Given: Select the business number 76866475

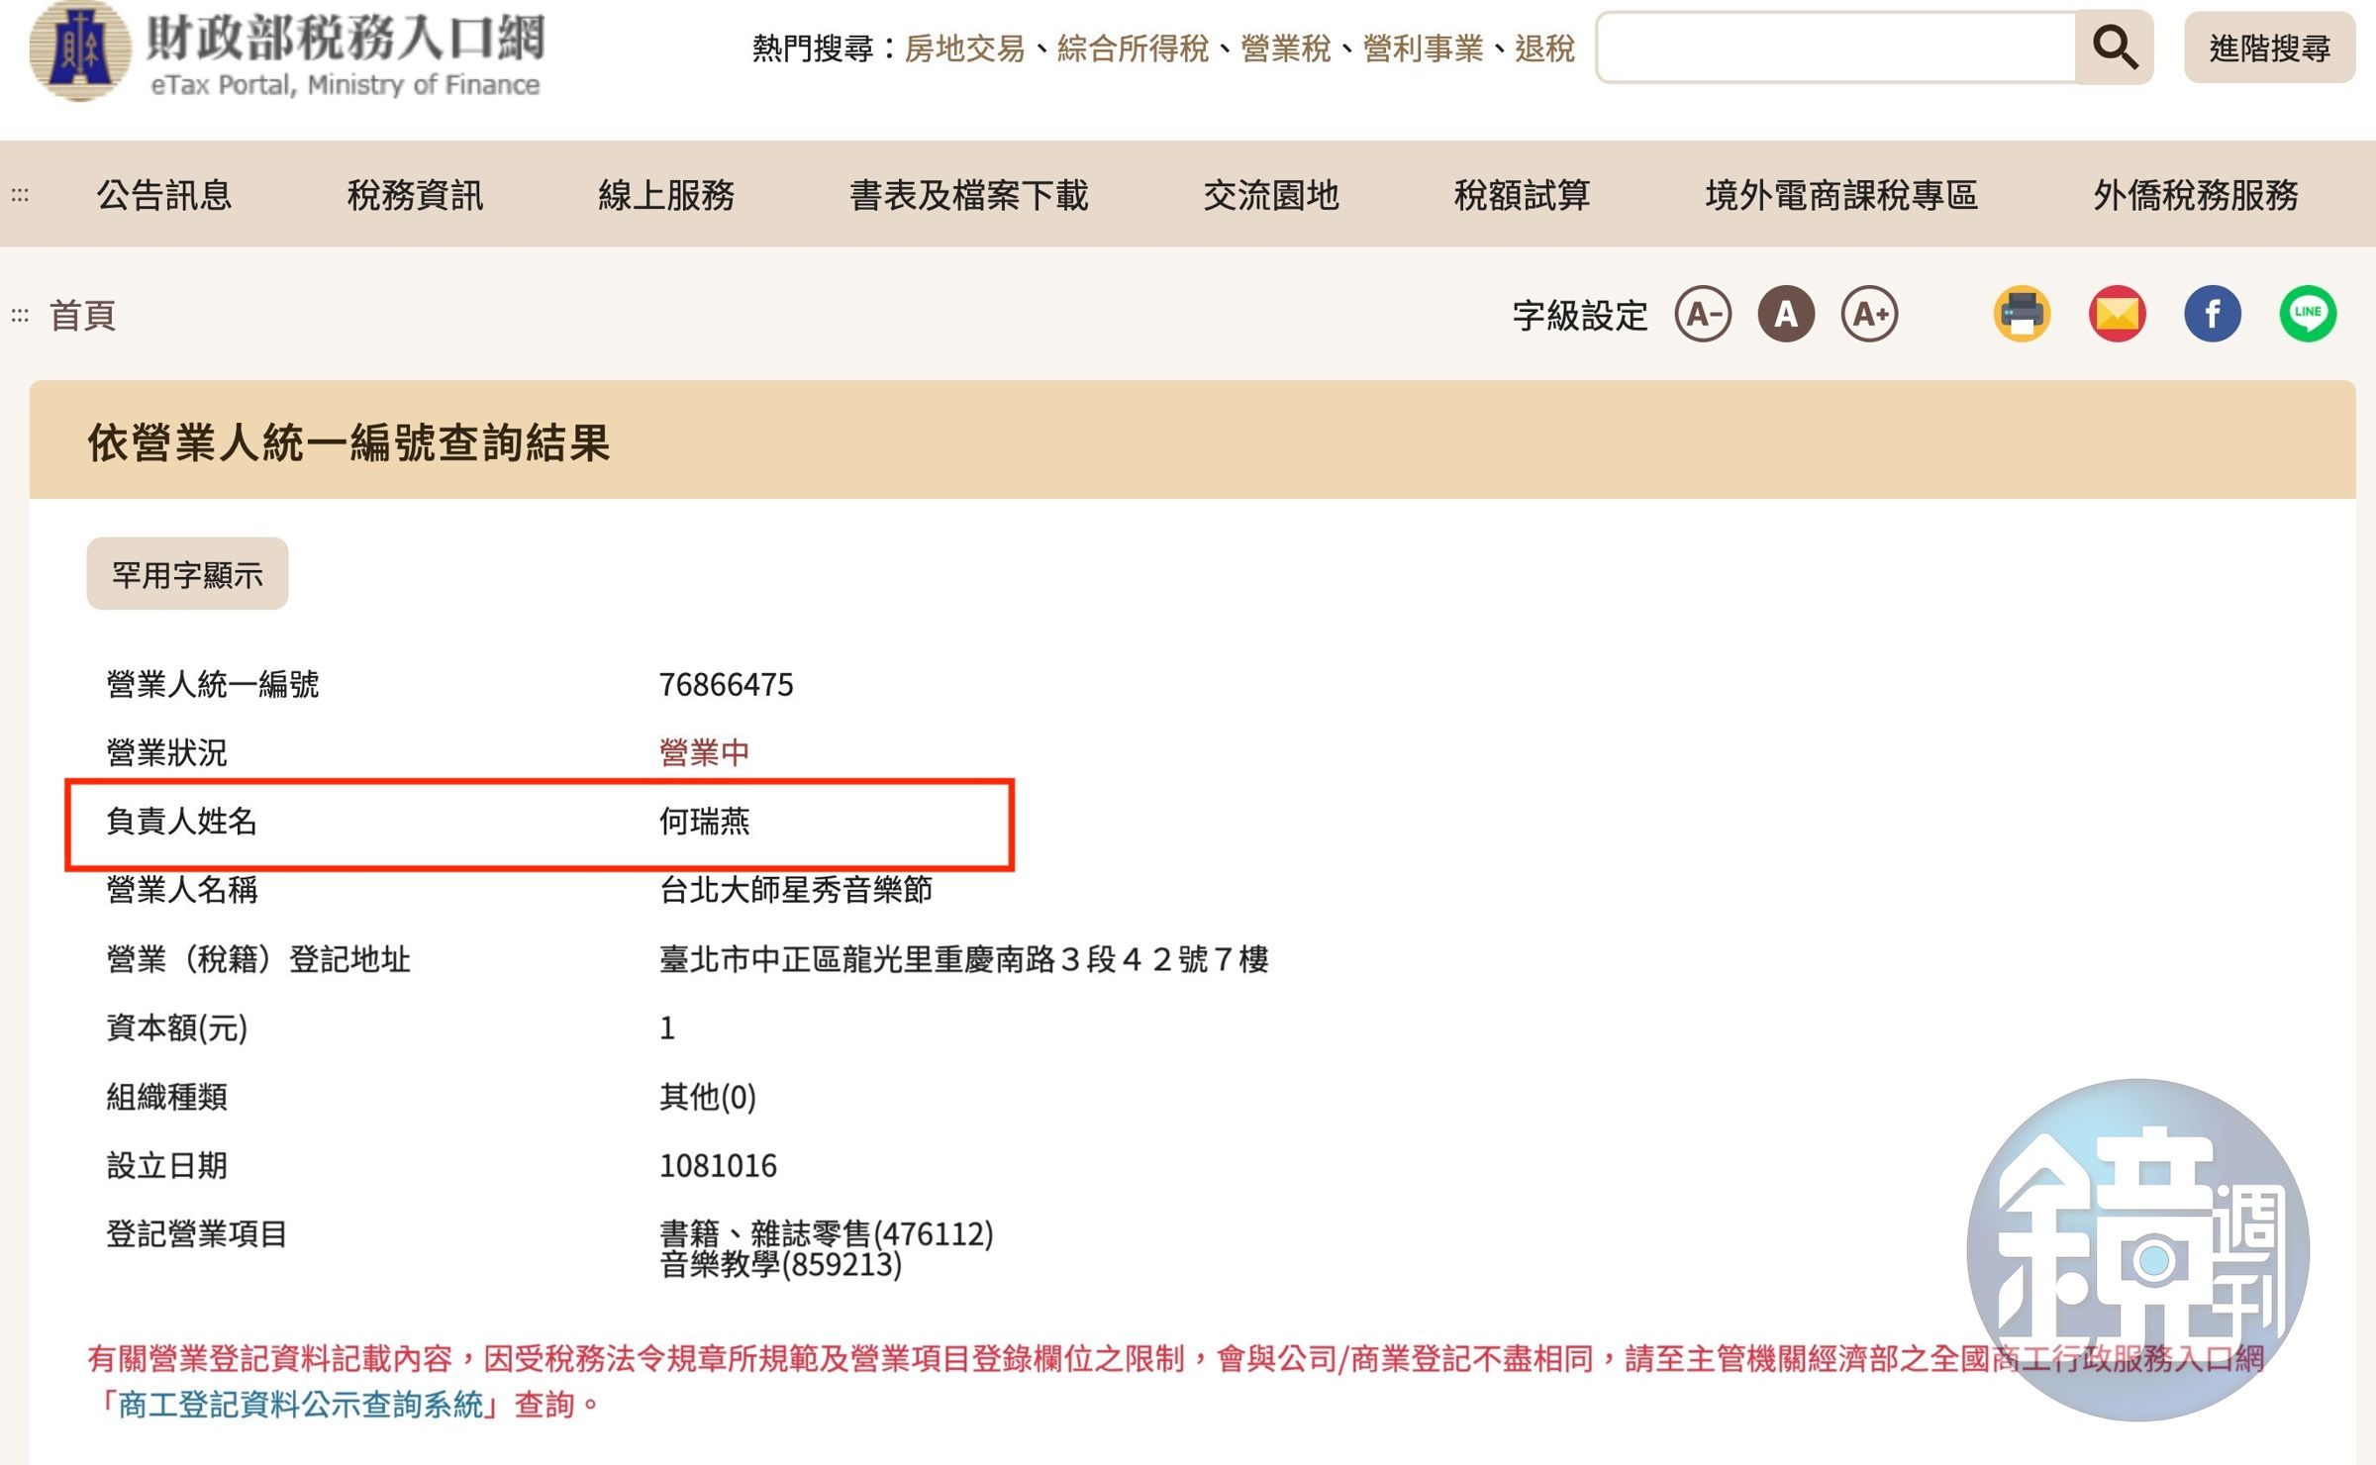Looking at the screenshot, I should click(726, 684).
